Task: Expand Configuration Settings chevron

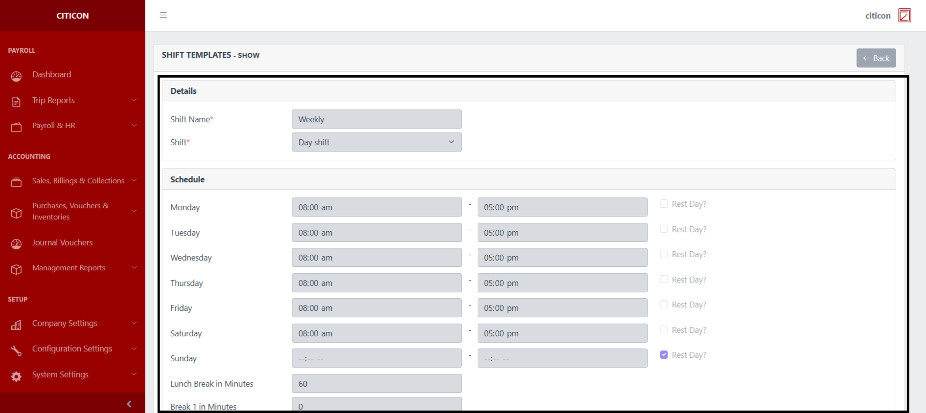Action: tap(134, 348)
